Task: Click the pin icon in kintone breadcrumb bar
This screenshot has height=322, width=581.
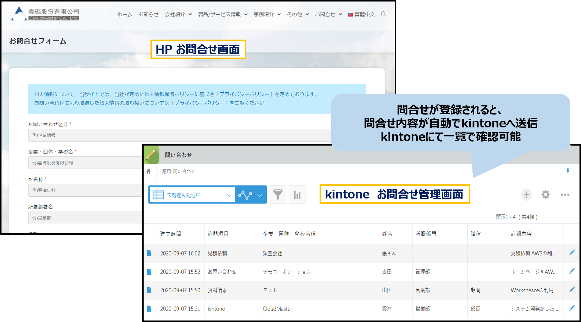Action: 568,171
